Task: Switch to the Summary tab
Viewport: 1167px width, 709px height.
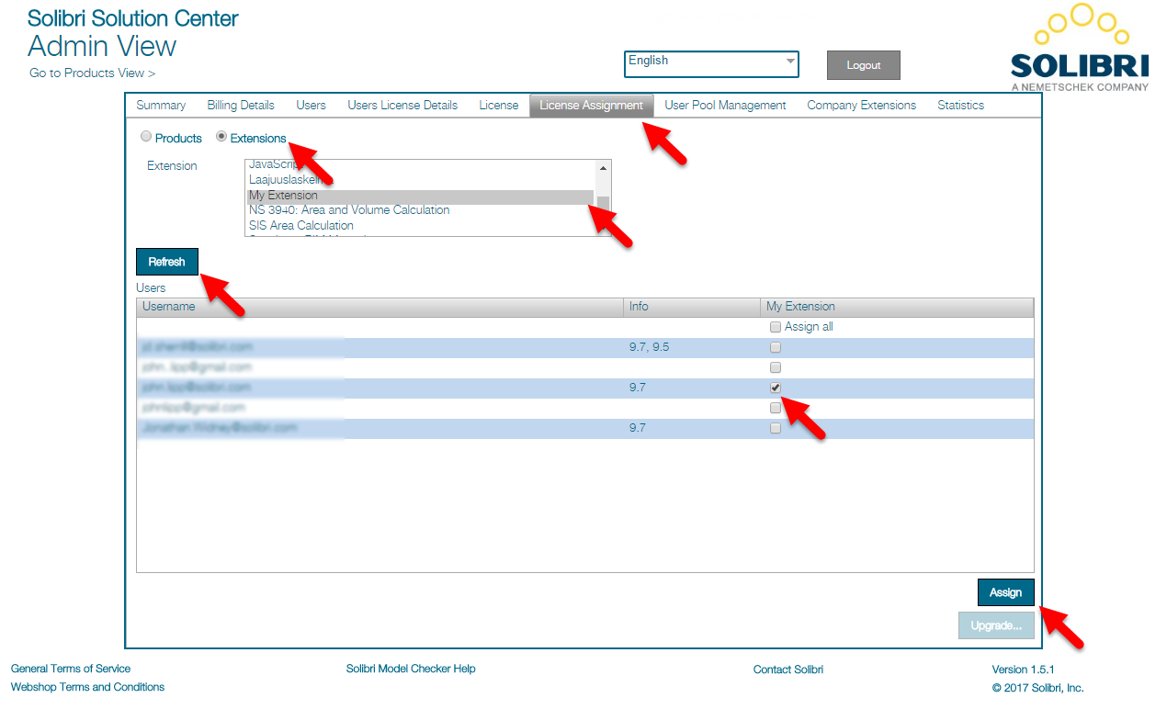Action: (161, 105)
